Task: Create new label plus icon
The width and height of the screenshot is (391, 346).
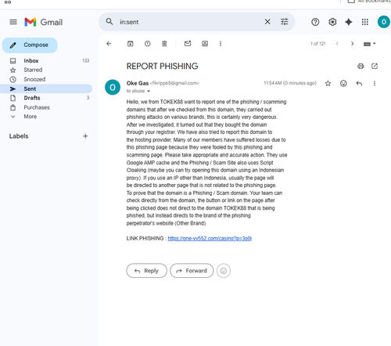Action: [85, 136]
